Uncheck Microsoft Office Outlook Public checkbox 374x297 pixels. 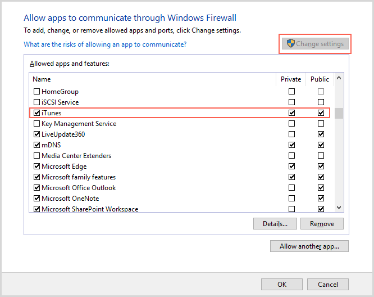pos(321,188)
